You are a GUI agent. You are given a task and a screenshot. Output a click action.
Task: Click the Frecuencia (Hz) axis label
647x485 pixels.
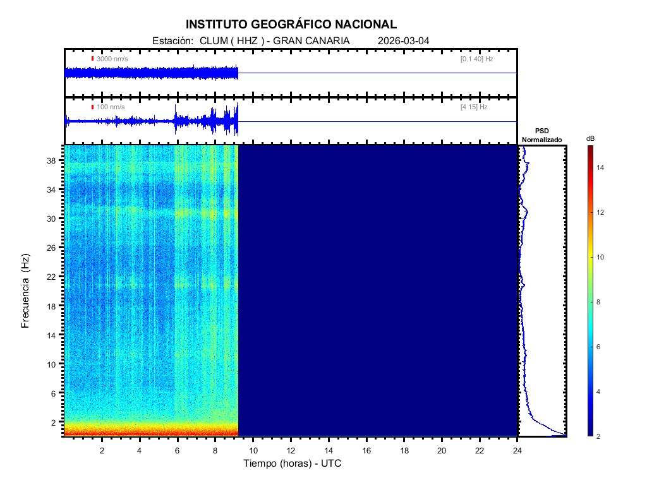[26, 290]
